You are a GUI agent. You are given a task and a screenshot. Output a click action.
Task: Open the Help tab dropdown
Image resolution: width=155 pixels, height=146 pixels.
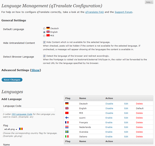point(149,2)
